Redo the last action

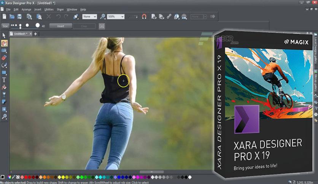click(66, 16)
